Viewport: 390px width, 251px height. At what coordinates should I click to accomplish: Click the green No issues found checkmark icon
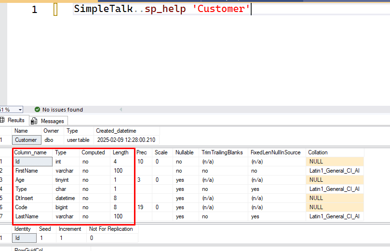tap(37, 109)
